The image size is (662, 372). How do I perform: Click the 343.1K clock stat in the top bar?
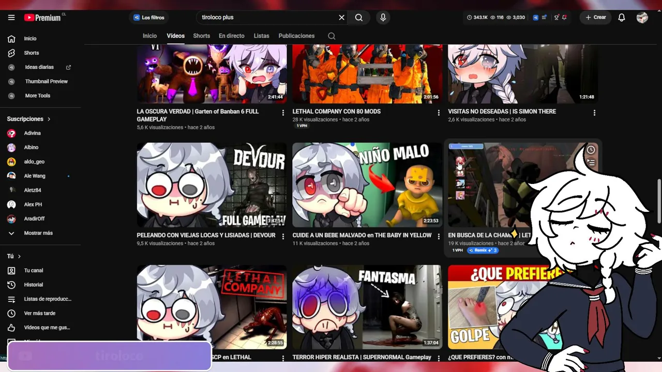coord(477,18)
